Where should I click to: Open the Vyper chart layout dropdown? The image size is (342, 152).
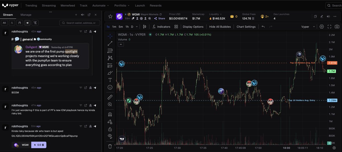308,27
